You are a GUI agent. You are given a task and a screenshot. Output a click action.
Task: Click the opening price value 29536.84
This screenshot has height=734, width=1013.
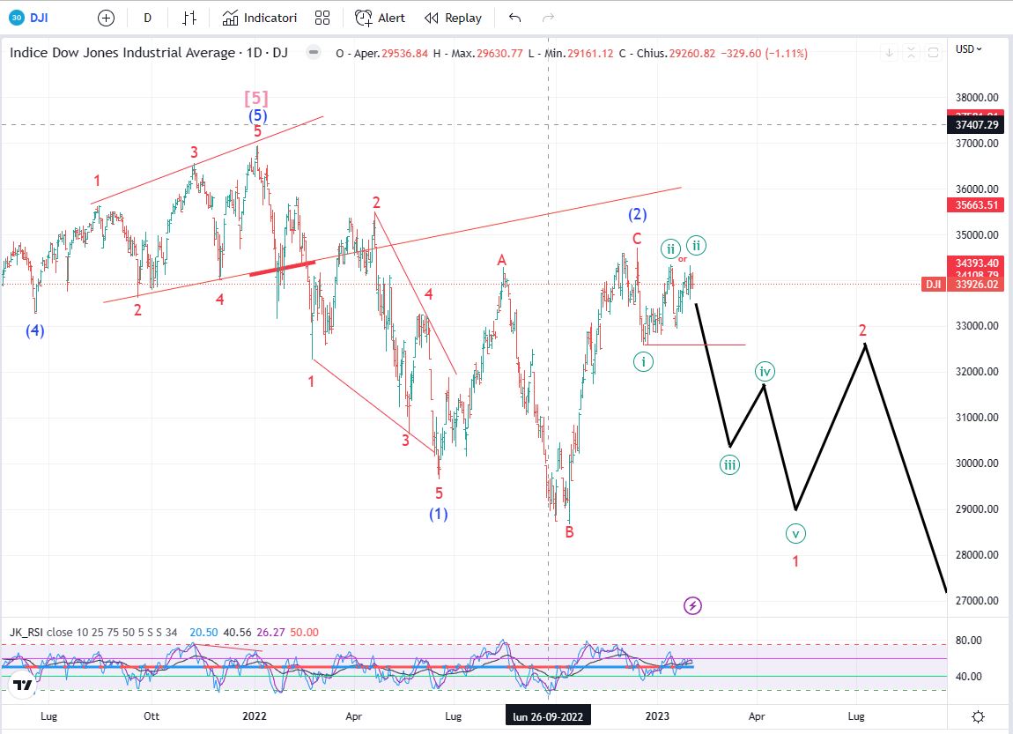[404, 54]
